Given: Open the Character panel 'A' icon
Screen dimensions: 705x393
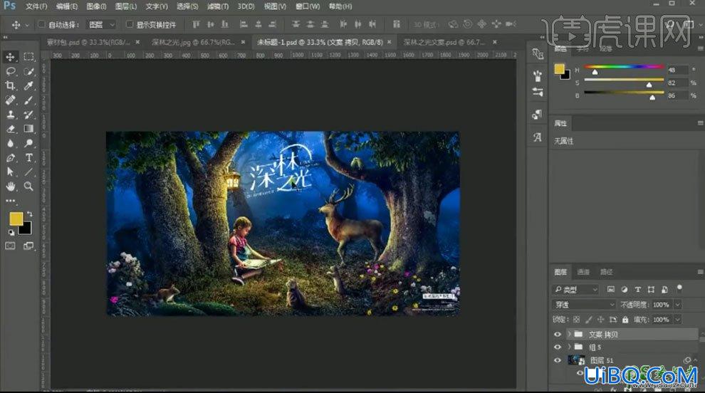Looking at the screenshot, I should coord(537,137).
